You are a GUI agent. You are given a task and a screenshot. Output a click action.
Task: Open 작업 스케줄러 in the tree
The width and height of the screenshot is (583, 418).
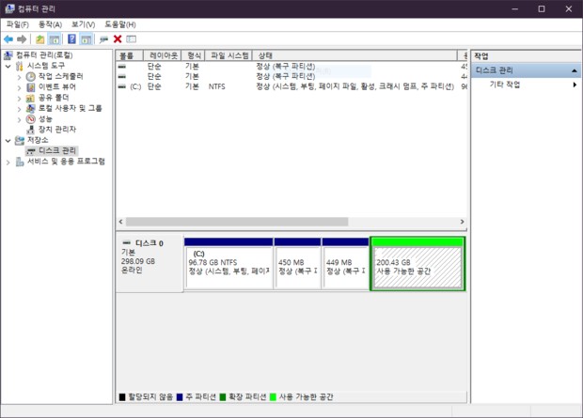(x=60, y=76)
